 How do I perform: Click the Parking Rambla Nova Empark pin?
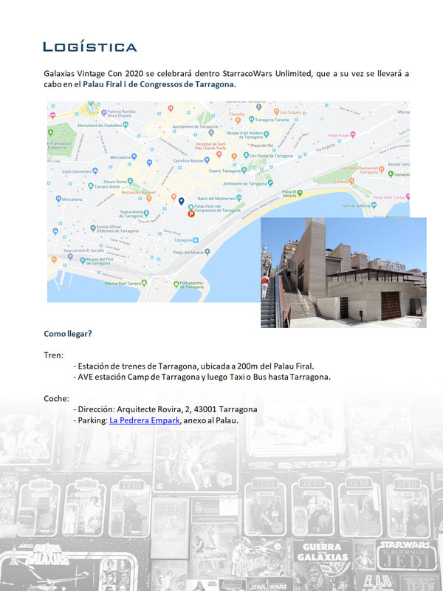tap(103, 113)
